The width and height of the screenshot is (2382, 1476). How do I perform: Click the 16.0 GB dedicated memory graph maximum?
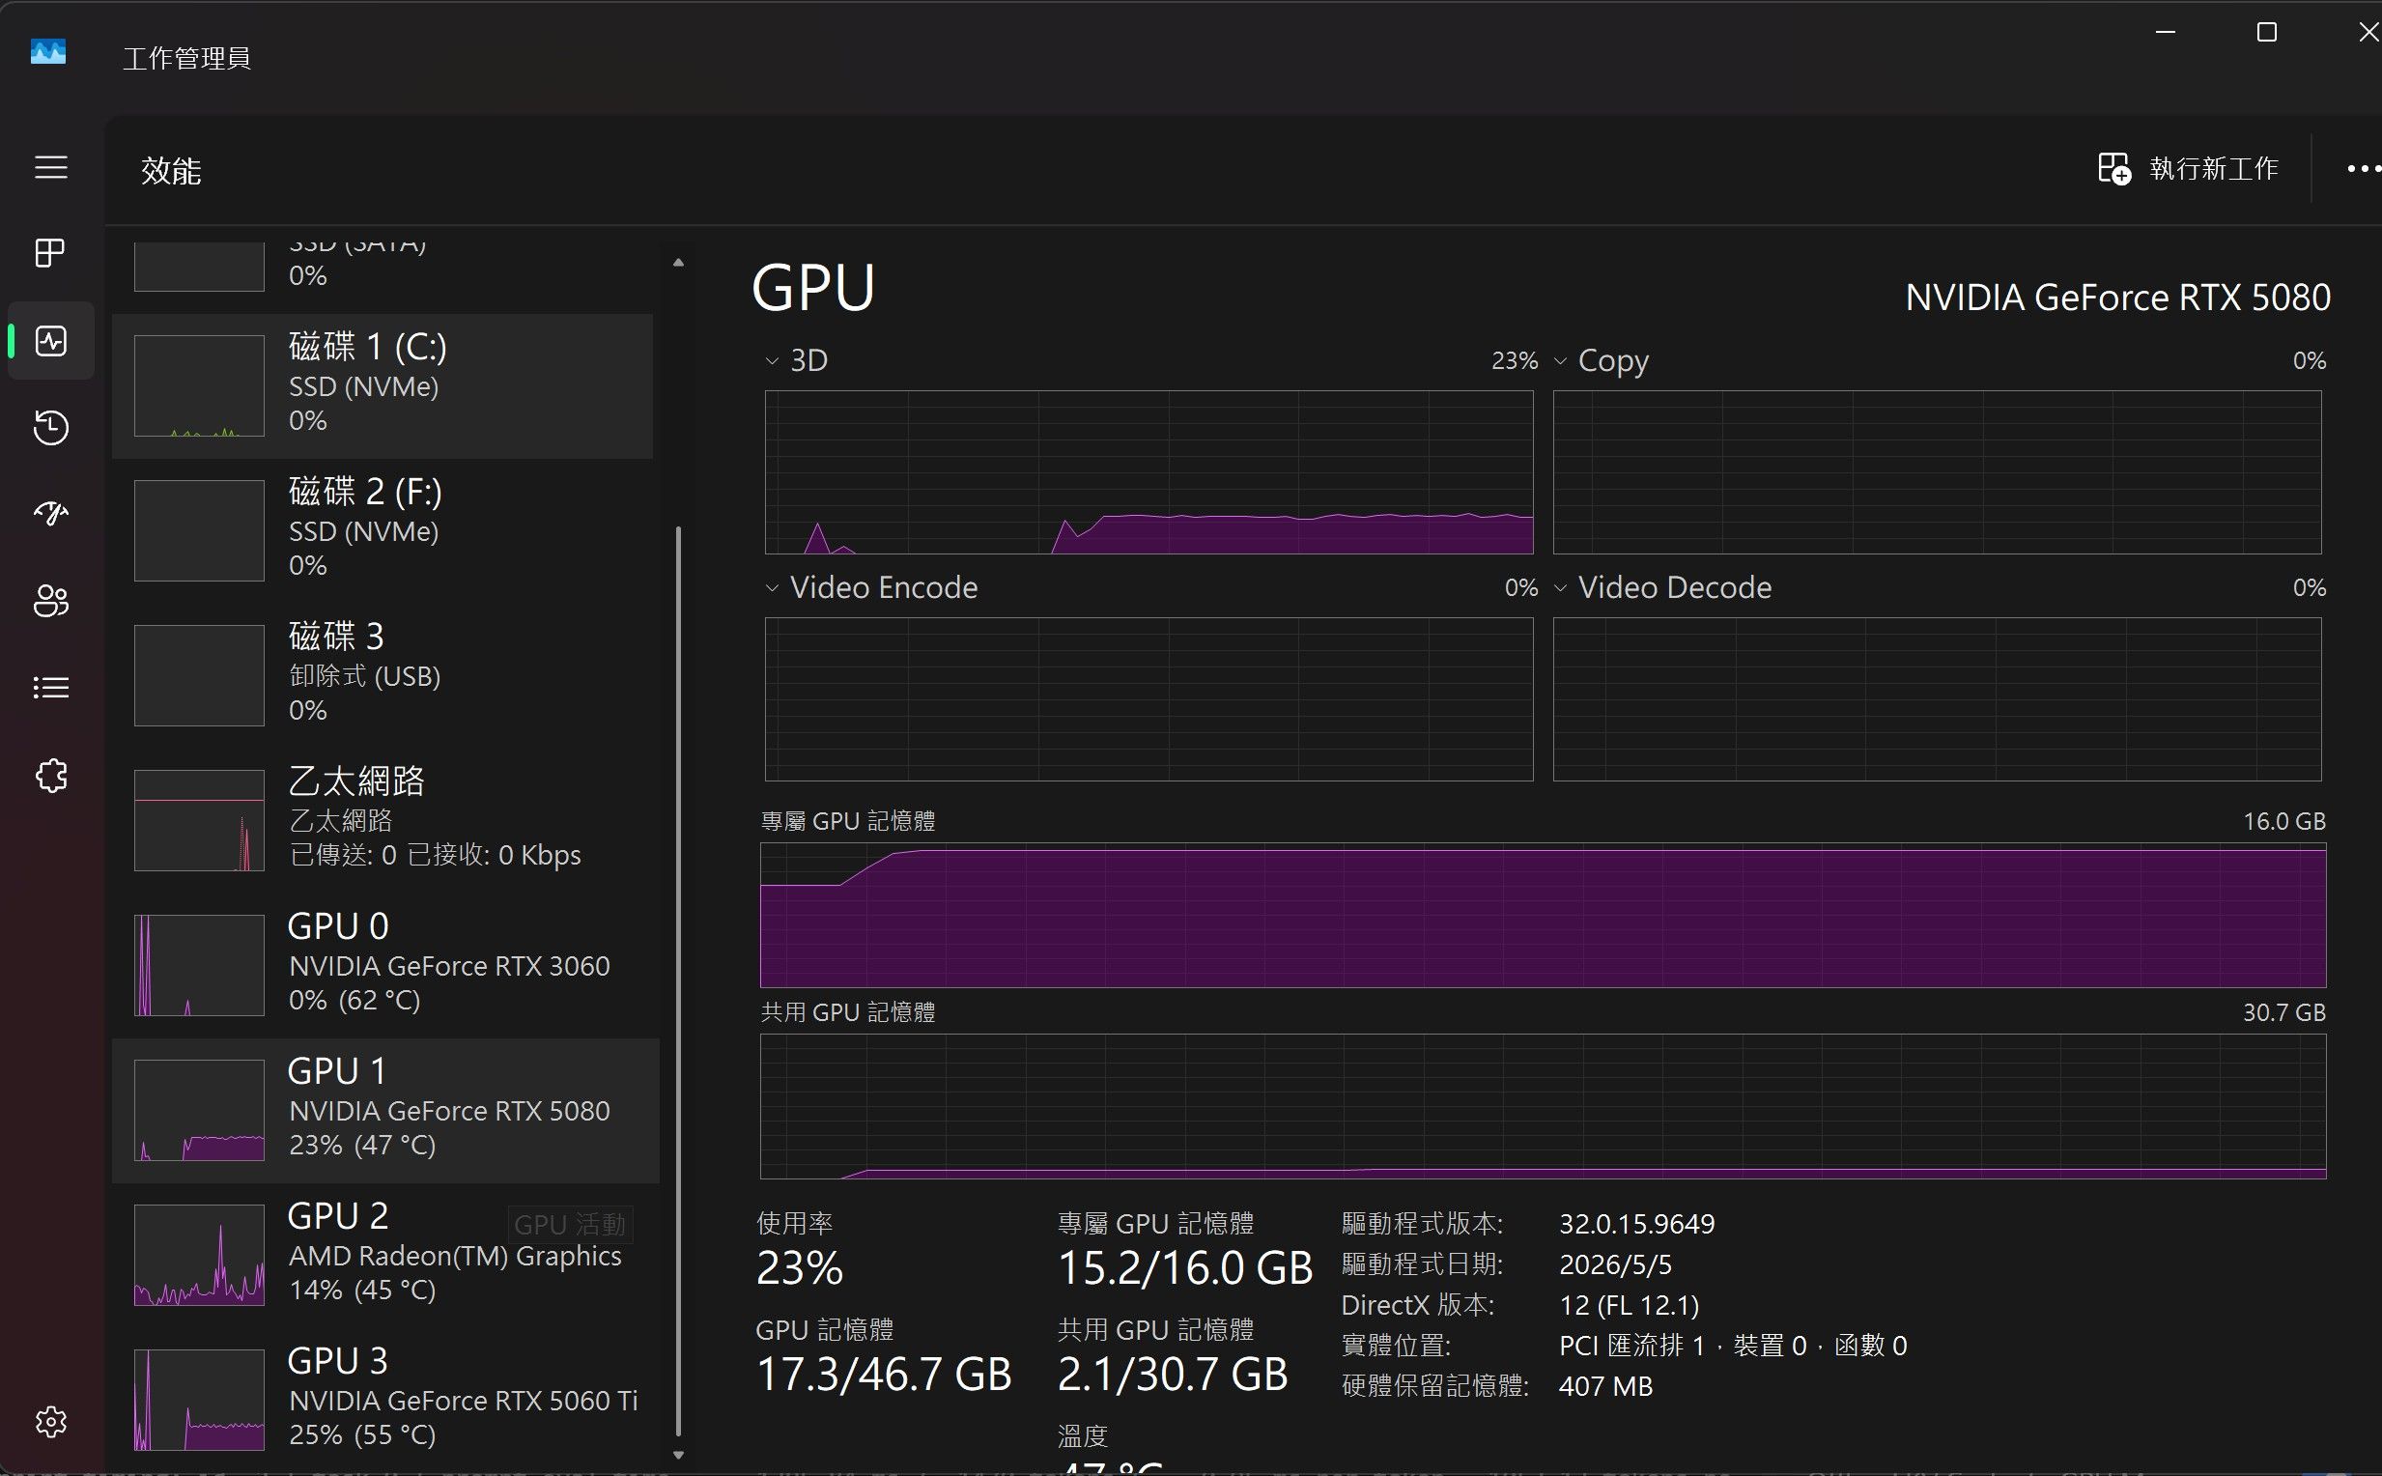click(2284, 821)
